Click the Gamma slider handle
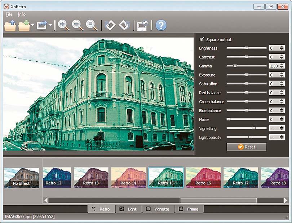The width and height of the screenshot is (292, 223). click(x=235, y=66)
